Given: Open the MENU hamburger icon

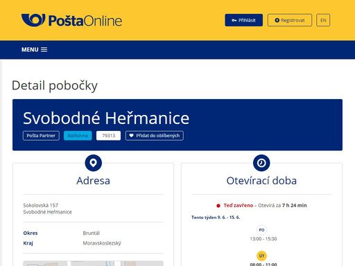Looking at the screenshot, I should click(x=44, y=50).
